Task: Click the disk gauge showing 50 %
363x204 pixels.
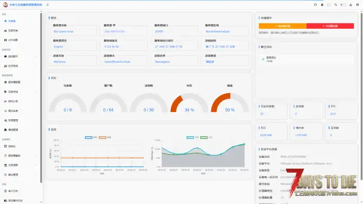Action: coord(230,103)
